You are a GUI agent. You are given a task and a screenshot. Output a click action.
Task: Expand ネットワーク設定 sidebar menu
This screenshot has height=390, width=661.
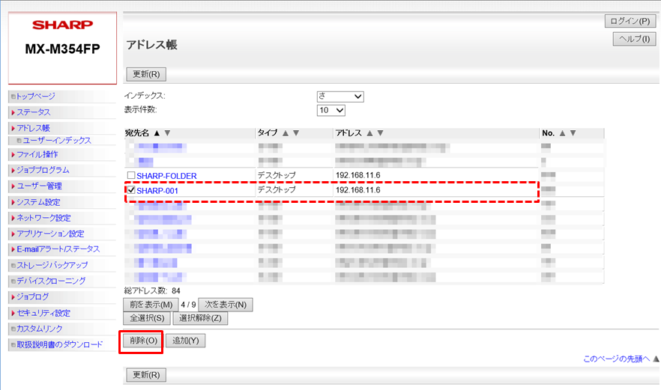point(43,218)
